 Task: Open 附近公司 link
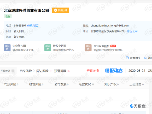(132, 31)
